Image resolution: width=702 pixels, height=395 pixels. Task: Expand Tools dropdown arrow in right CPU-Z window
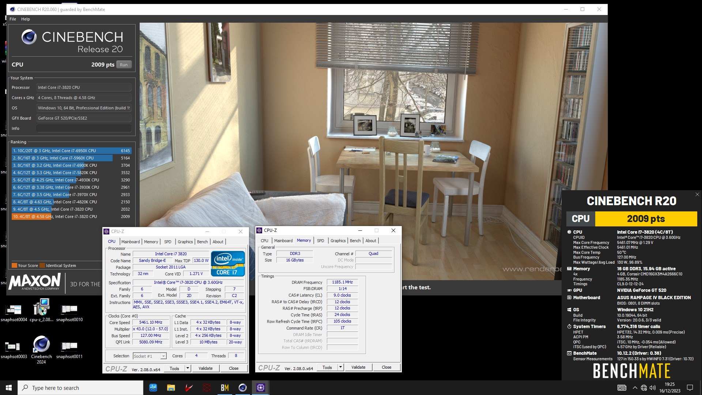click(x=341, y=367)
